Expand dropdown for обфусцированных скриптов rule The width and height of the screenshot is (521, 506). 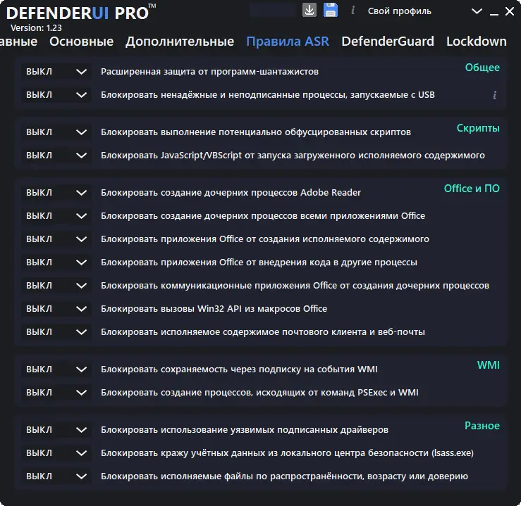click(56, 132)
